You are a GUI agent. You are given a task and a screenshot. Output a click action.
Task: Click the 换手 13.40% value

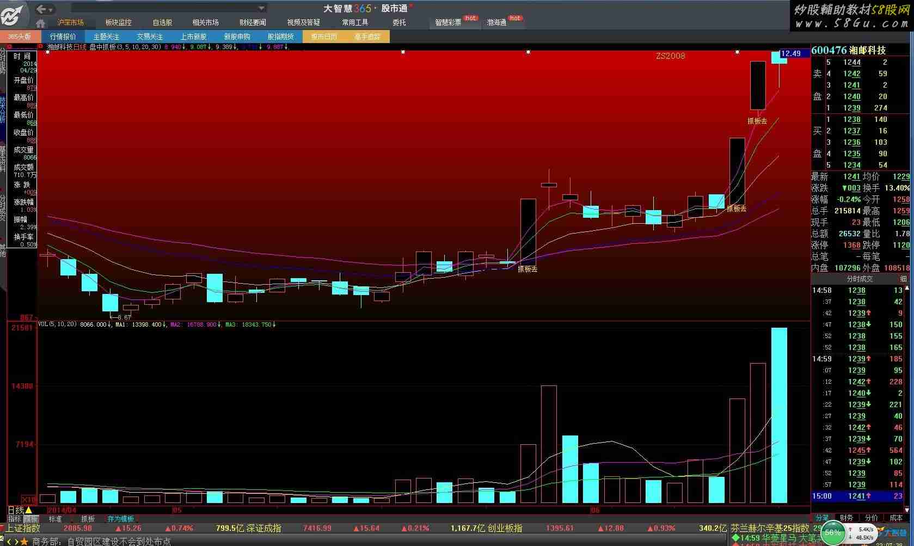point(897,188)
